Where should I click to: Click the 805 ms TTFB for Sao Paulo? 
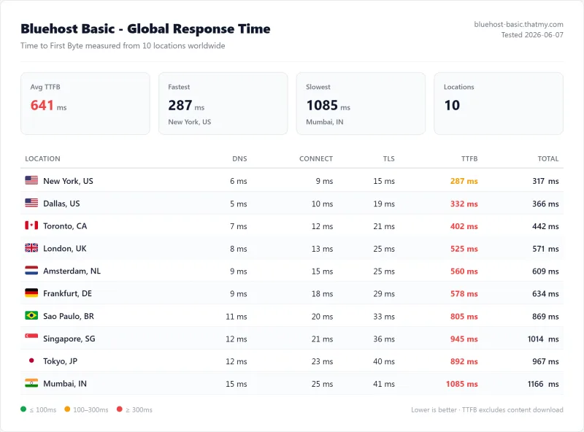click(464, 316)
